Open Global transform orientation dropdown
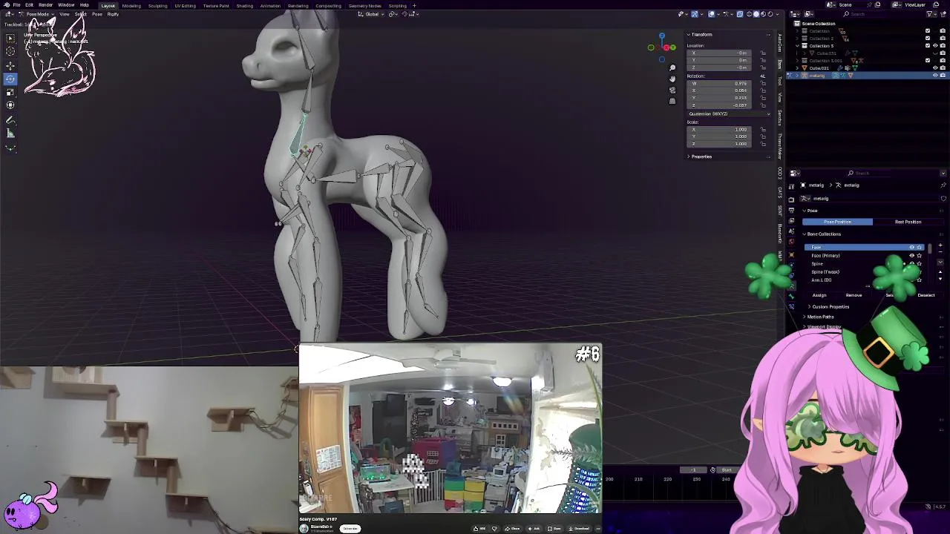 (x=371, y=14)
